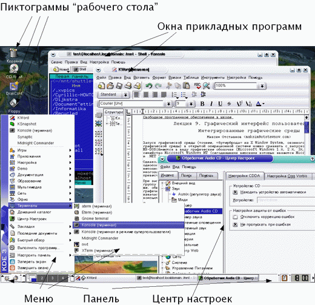
Task: Switch to the Настройка Ogg Vorbis tab
Action: (287, 176)
